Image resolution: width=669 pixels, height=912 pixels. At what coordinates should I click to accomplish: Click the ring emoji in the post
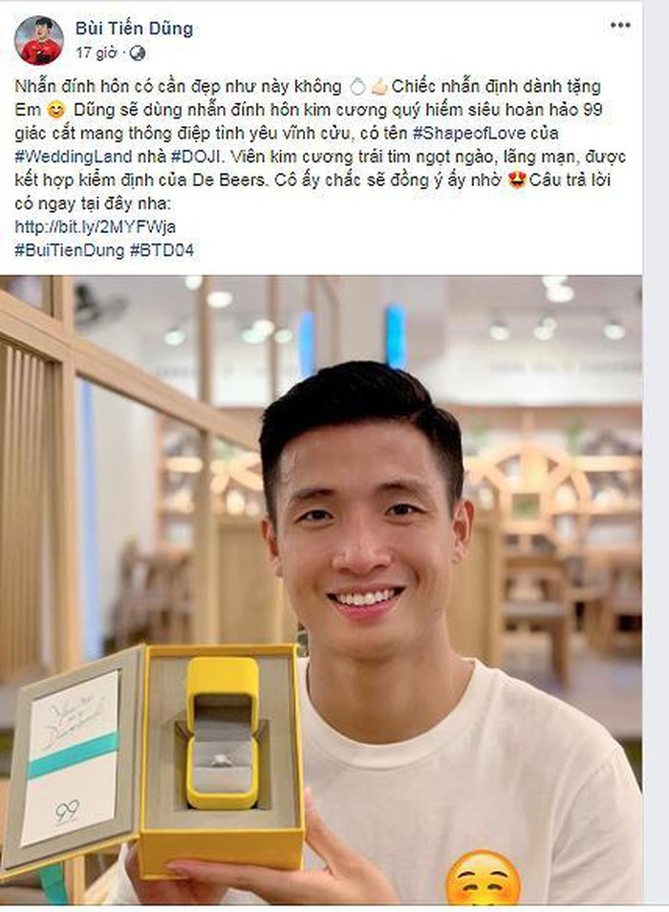tap(358, 87)
